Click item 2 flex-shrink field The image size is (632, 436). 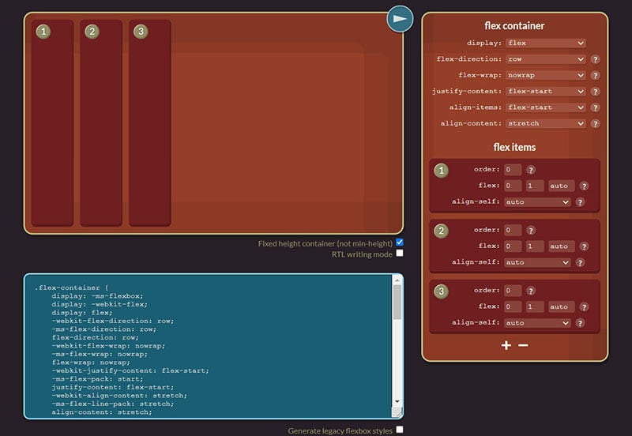tap(535, 246)
